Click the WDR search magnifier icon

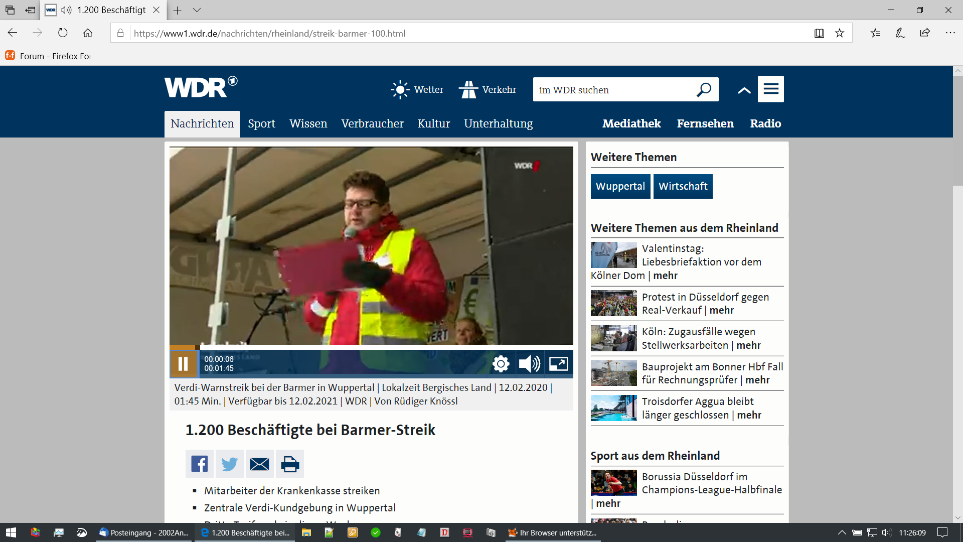704,90
